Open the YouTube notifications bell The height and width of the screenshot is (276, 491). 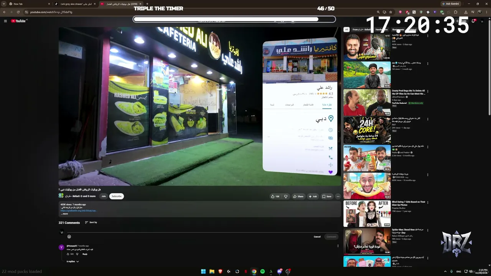pyautogui.click(x=473, y=21)
